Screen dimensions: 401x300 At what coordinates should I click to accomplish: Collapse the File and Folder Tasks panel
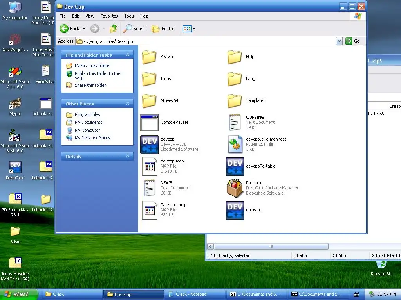(x=128, y=55)
